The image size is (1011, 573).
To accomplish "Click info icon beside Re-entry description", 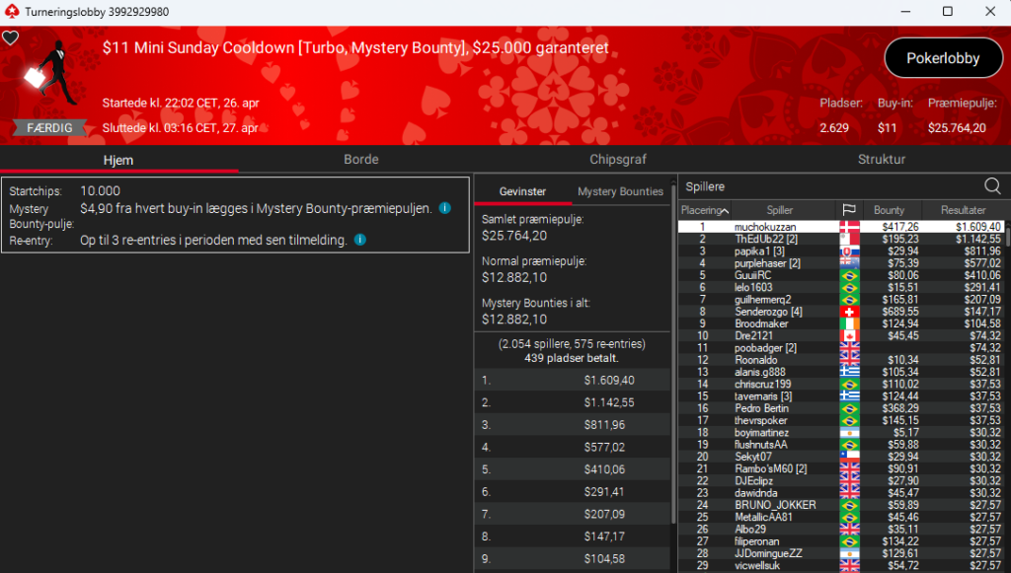I will coord(359,240).
